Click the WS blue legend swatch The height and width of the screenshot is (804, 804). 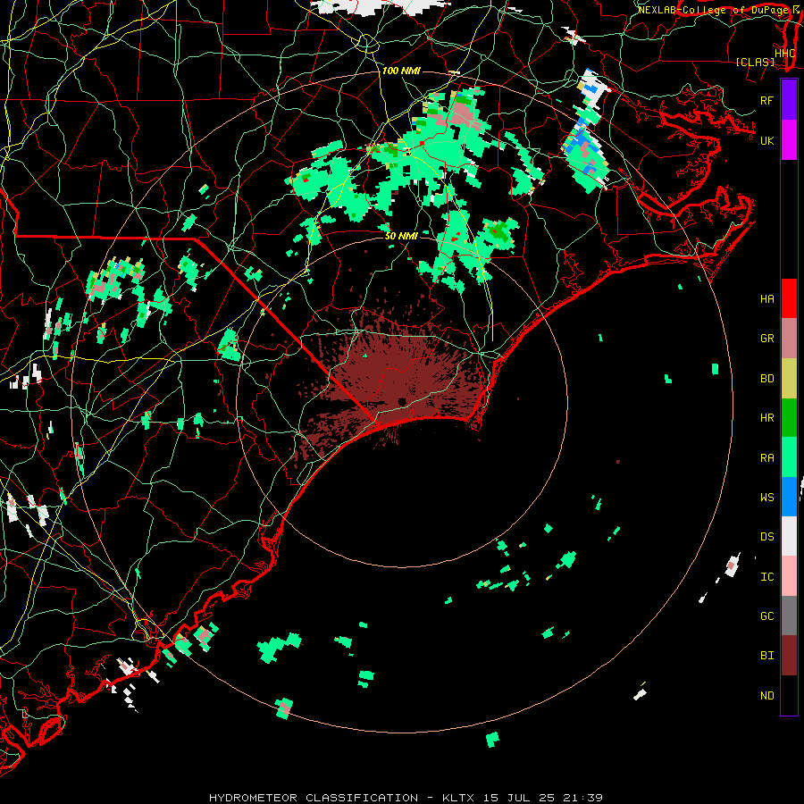[x=789, y=497]
